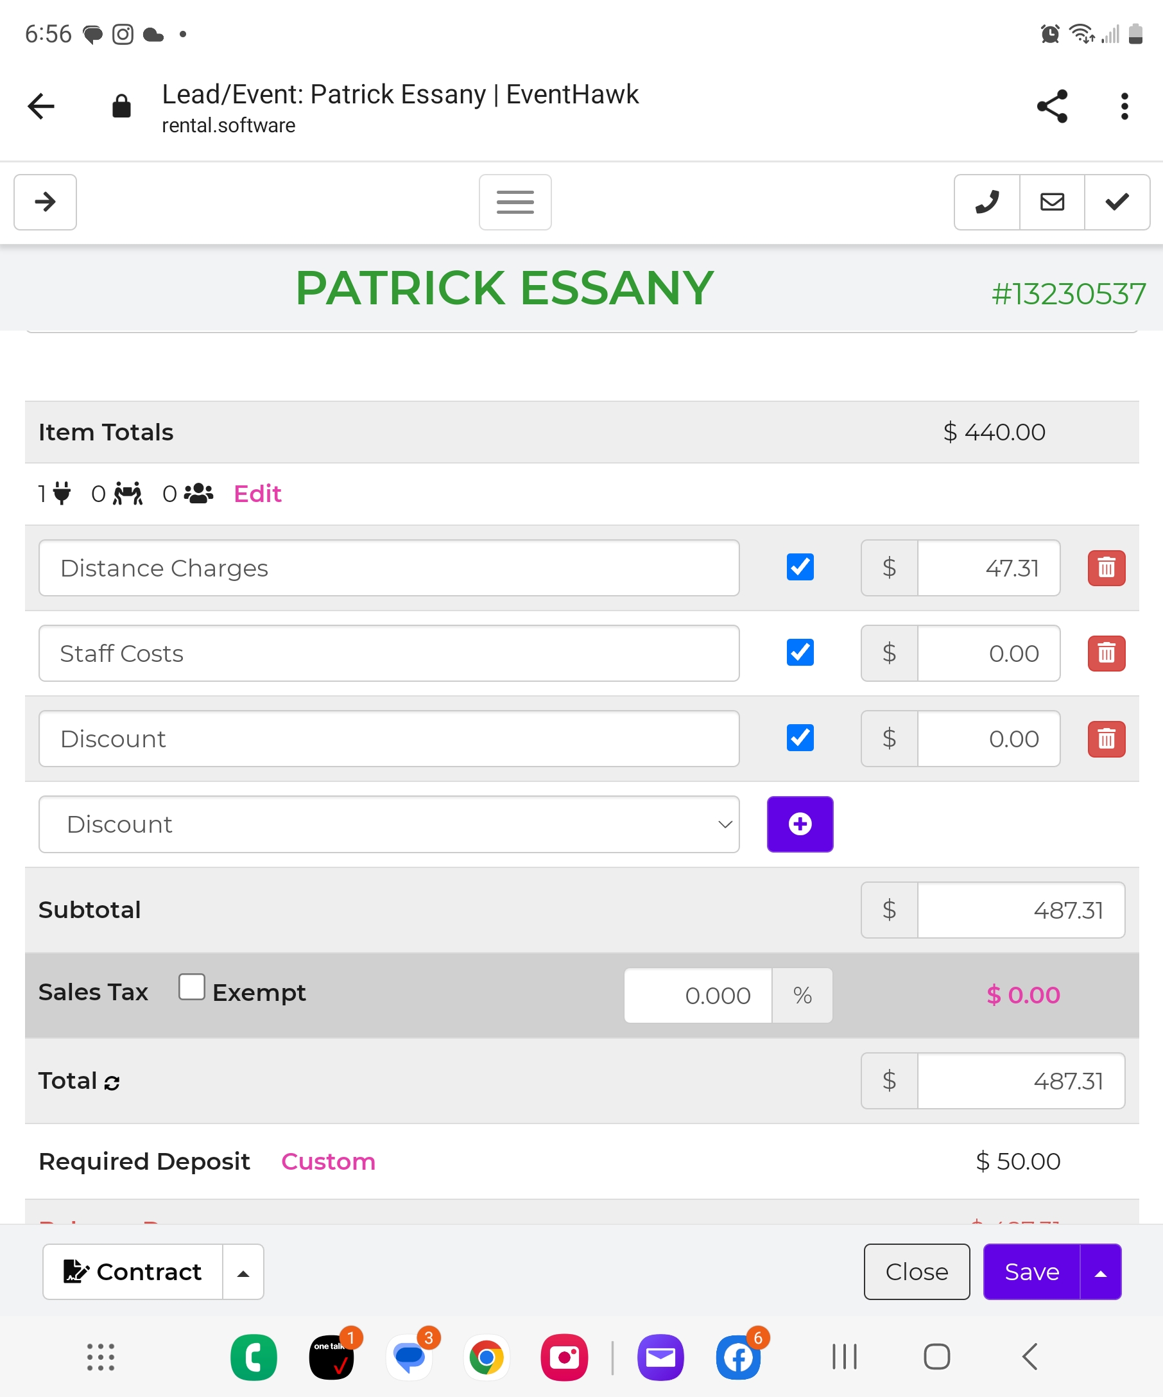Uncheck the Distance Charges checkbox
Viewport: 1163px width, 1397px height.
point(799,568)
